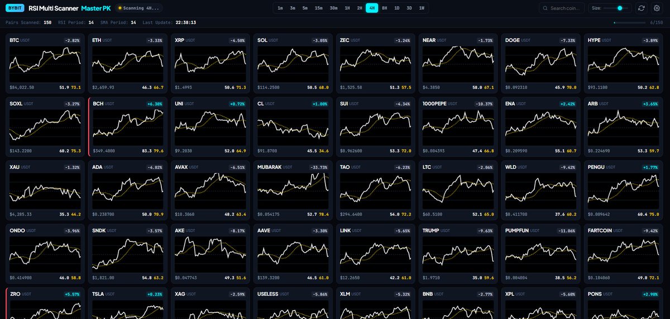Open the XAU chart card
Image resolution: width=670 pixels, height=319 pixels.
click(x=45, y=190)
